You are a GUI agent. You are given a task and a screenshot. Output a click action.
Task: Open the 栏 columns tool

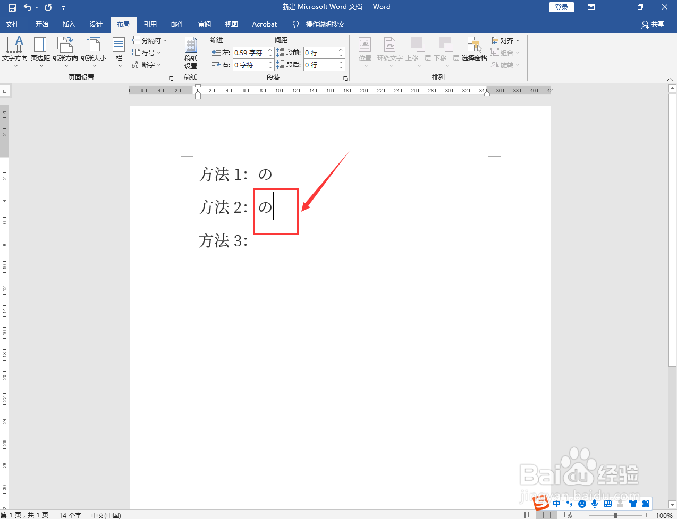pos(119,52)
